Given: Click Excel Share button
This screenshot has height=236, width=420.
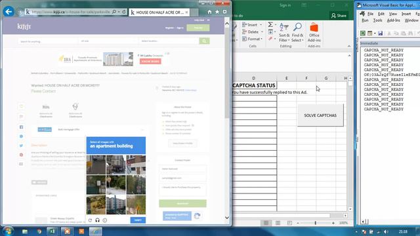Looking at the screenshot, I should coord(339,16).
